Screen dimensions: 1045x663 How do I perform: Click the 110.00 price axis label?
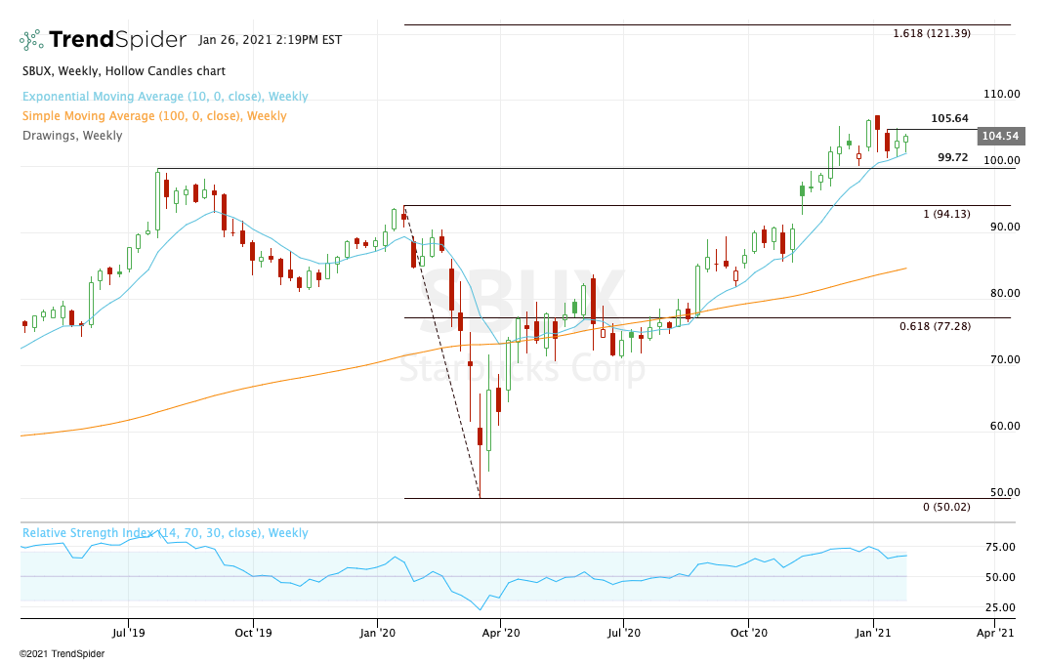(x=1002, y=94)
